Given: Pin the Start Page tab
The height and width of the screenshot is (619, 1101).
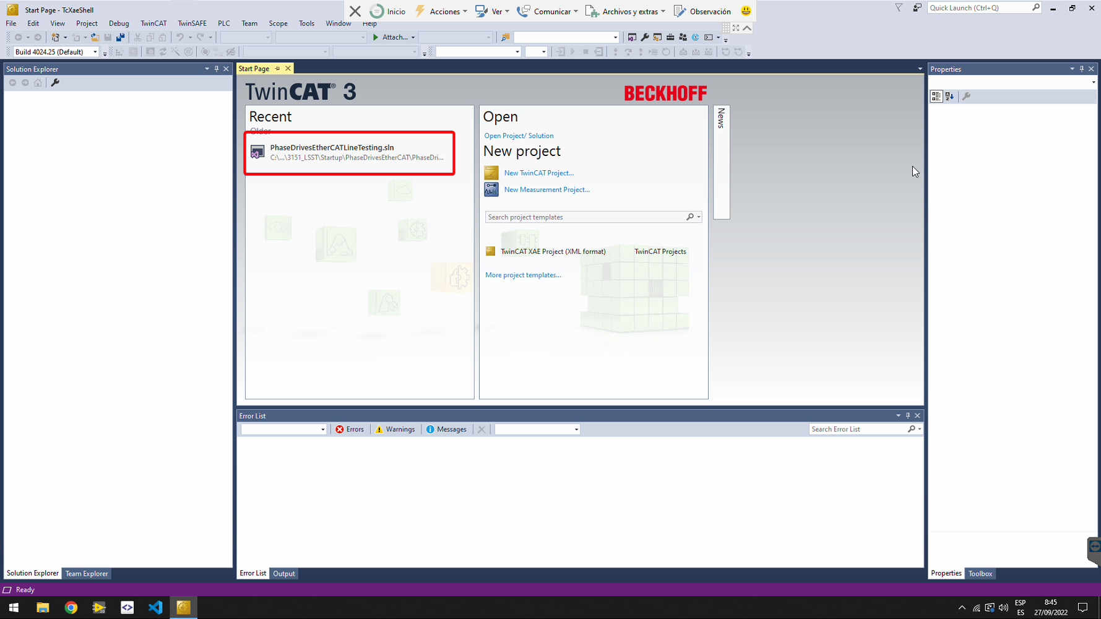Looking at the screenshot, I should coord(277,69).
